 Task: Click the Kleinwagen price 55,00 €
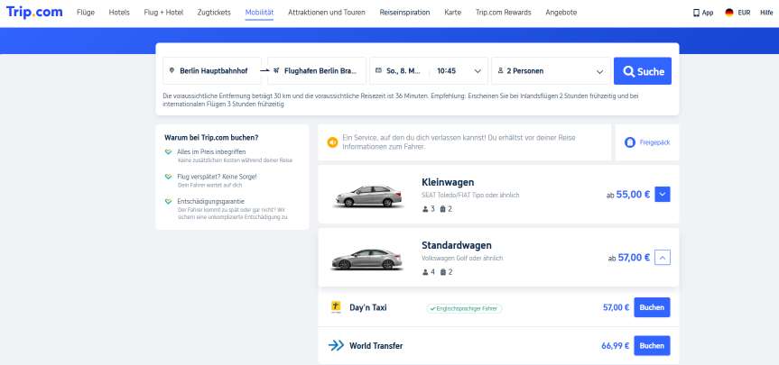(633, 195)
